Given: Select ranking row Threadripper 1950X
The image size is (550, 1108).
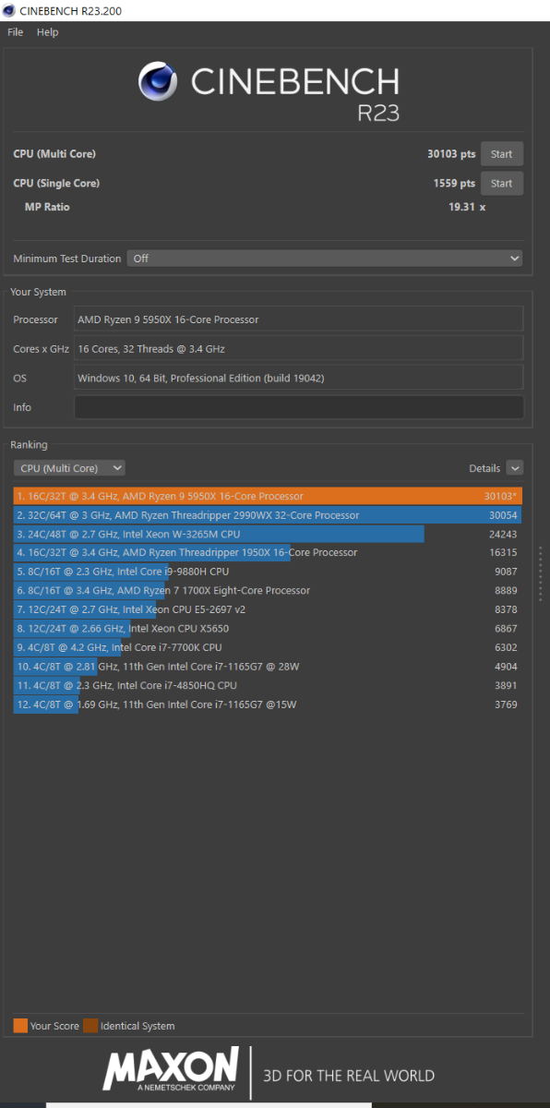Looking at the screenshot, I should (268, 552).
